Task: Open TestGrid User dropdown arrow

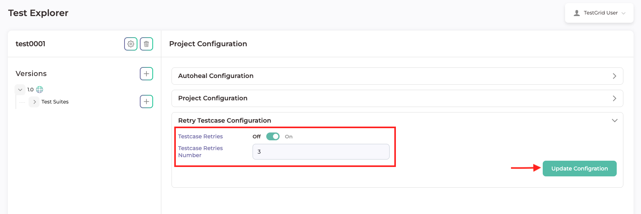Action: (x=623, y=13)
